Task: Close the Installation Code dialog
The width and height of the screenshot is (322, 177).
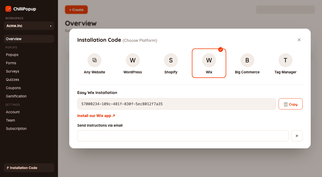Action: [x=299, y=40]
